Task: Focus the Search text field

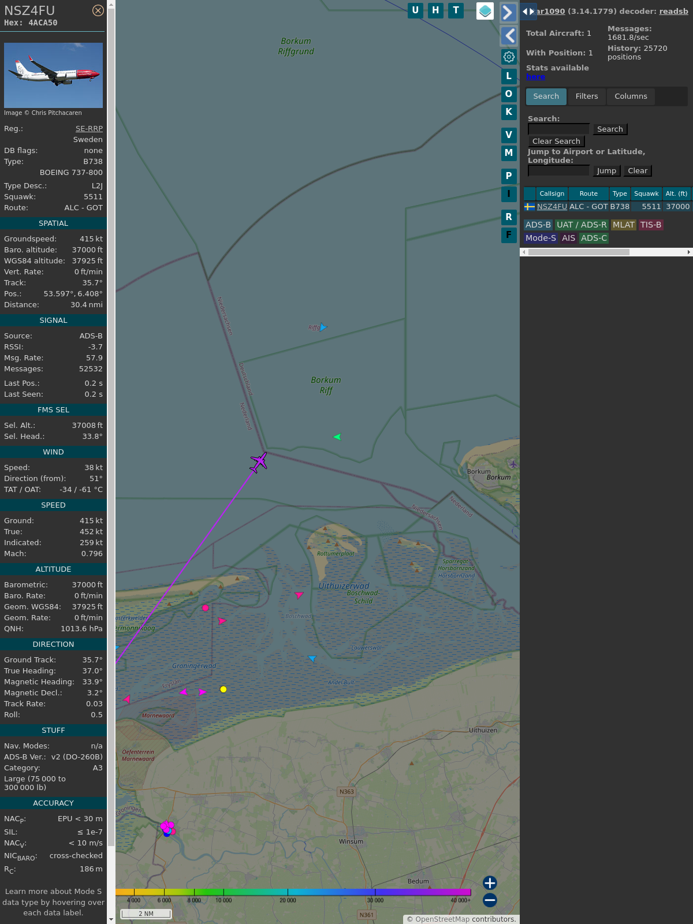Action: click(x=558, y=129)
